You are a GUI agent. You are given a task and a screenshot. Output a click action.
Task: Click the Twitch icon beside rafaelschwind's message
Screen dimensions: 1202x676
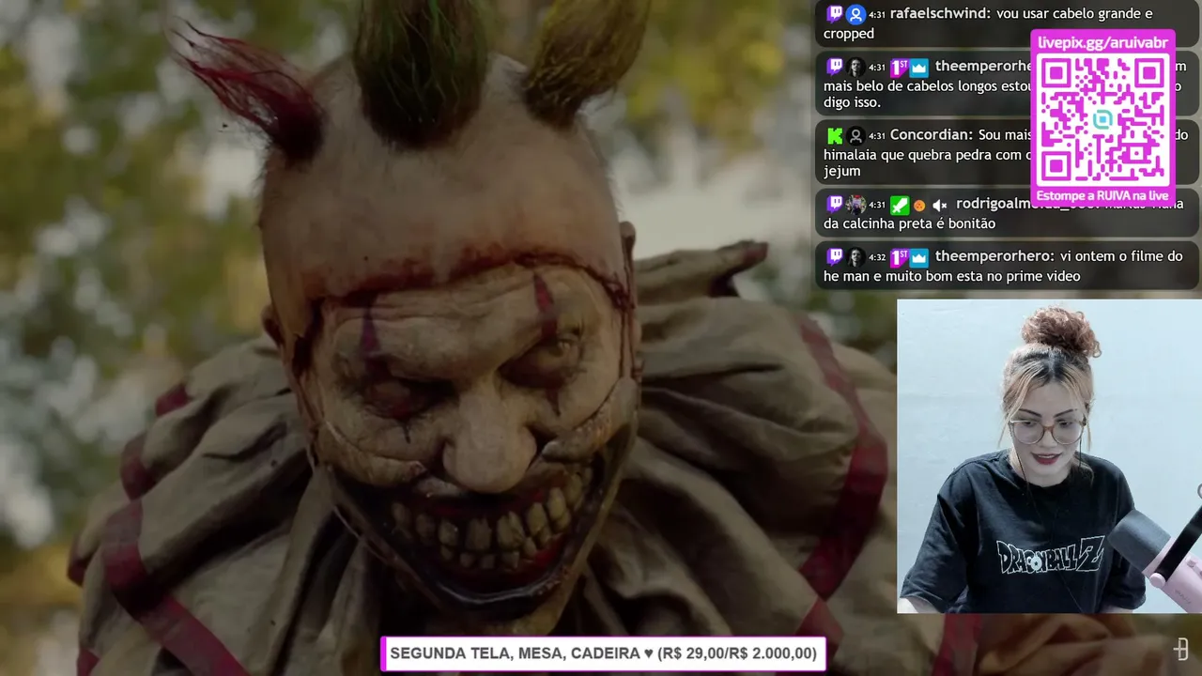click(835, 14)
